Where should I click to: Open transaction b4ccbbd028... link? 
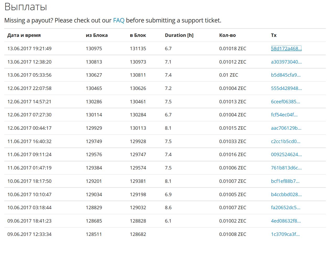[x=286, y=195]
